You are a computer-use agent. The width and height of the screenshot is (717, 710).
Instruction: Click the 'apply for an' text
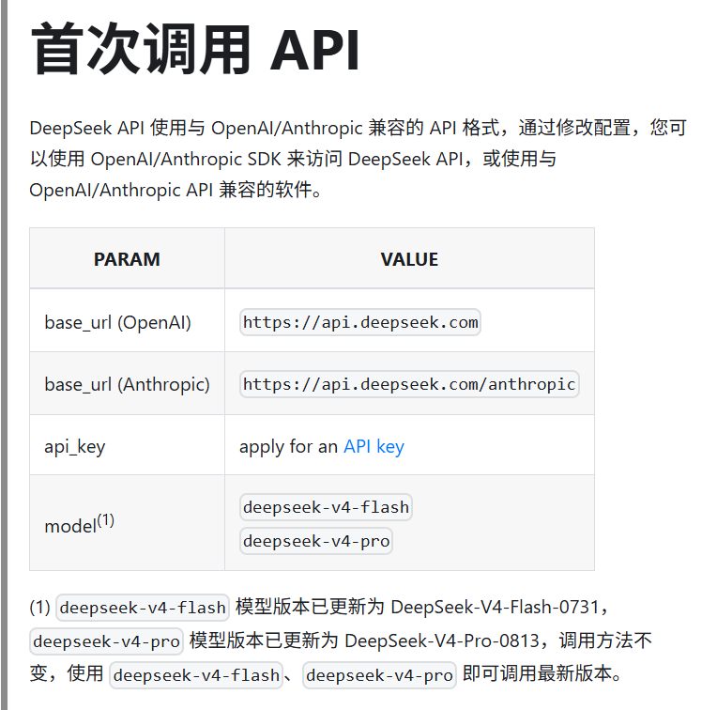click(288, 446)
